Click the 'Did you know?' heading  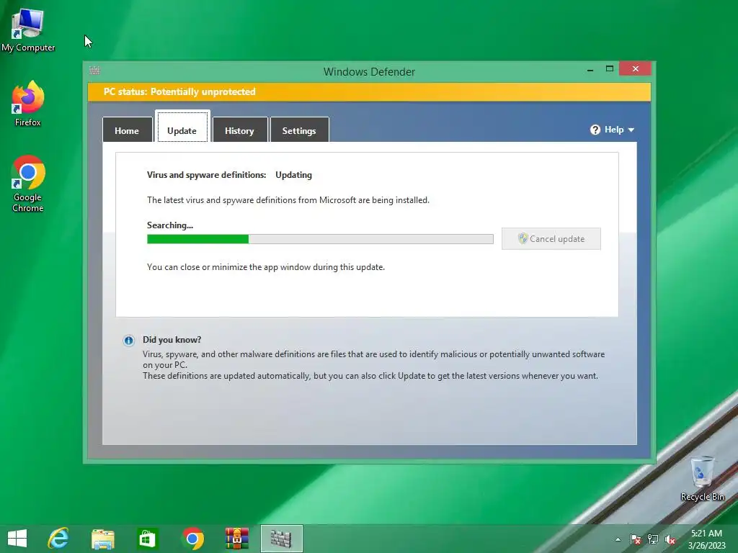(x=172, y=340)
